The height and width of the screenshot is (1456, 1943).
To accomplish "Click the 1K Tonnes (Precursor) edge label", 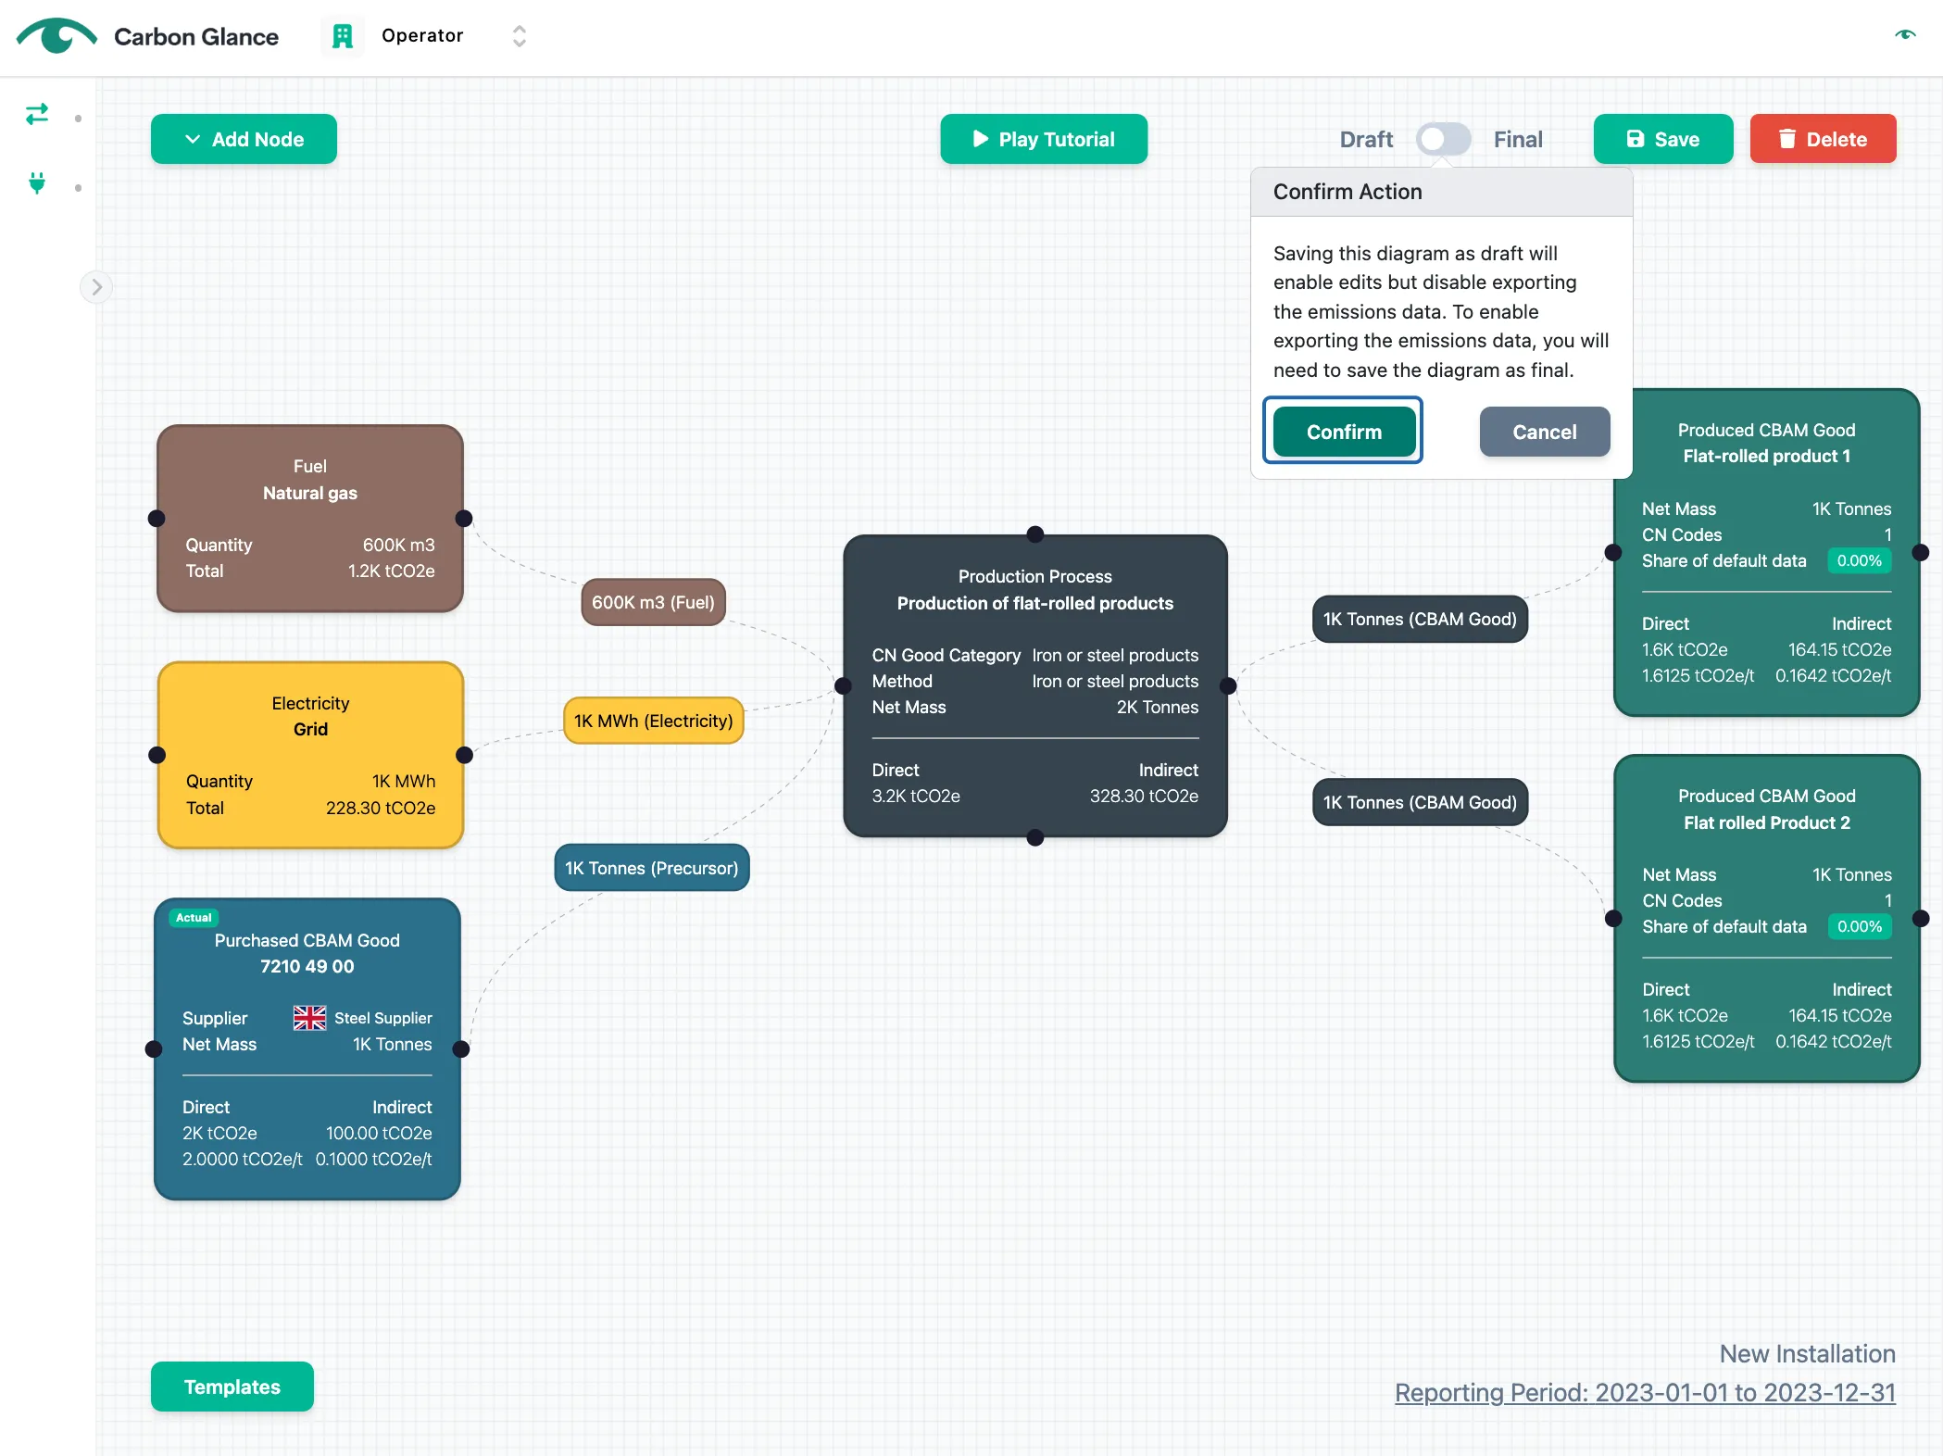I will coord(652,868).
